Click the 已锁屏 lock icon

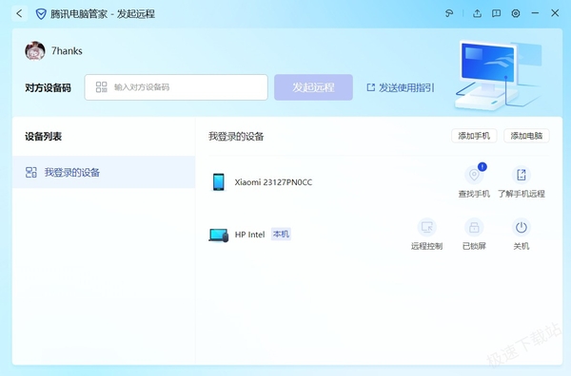coord(474,228)
